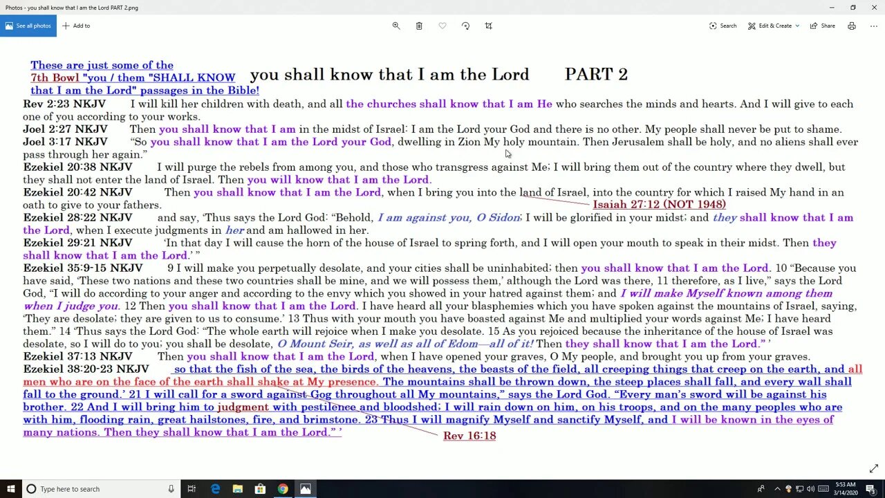Screen dimensions: 885x498
Task: Click the 'Ezekiel 35:9-15 NKJV' reference
Action: [x=83, y=268]
